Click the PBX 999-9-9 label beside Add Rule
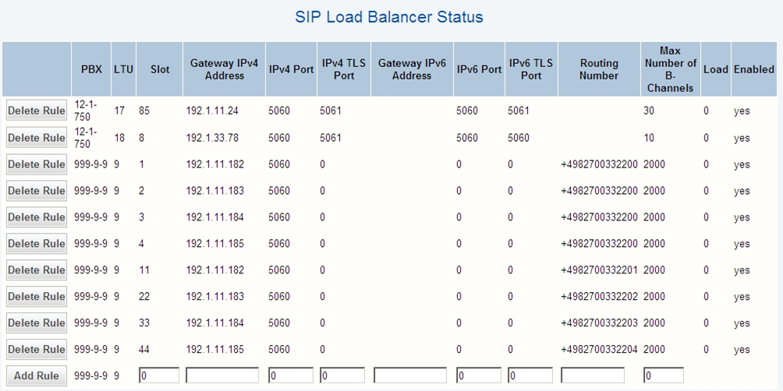Screen dimensions: 783x391 pos(91,376)
